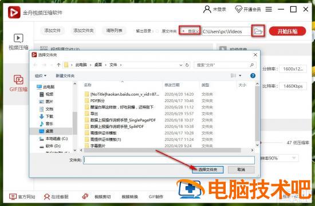Select 文档 in navigation tree
The width and height of the screenshot is (315, 206).
(46, 109)
